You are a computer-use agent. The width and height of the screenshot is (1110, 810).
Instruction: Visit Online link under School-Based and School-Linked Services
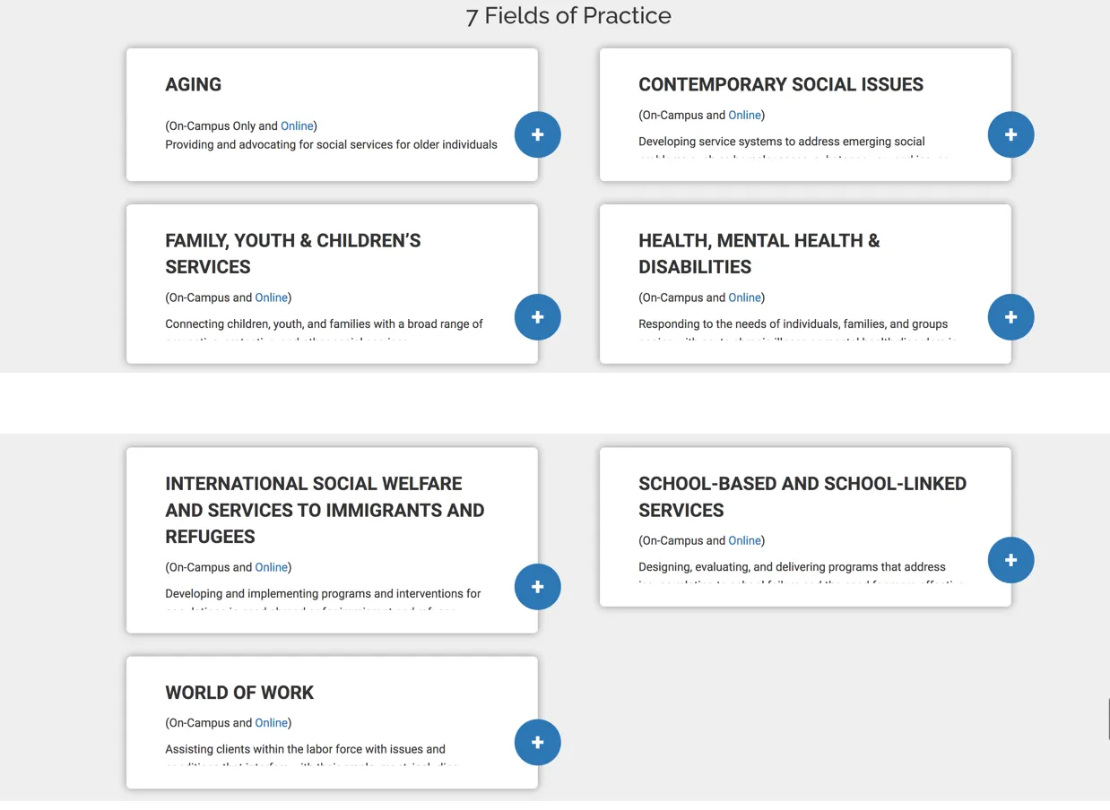click(x=744, y=540)
